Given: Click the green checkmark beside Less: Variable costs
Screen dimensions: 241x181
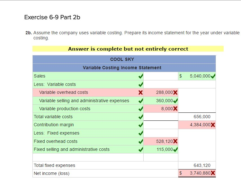Looking at the screenshot, I should 141,84.
